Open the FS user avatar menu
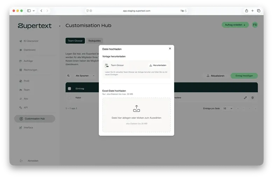 coord(255,25)
